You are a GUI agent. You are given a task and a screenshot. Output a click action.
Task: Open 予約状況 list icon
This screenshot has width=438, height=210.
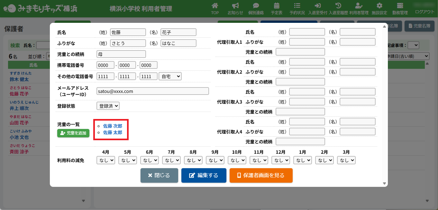[297, 6]
